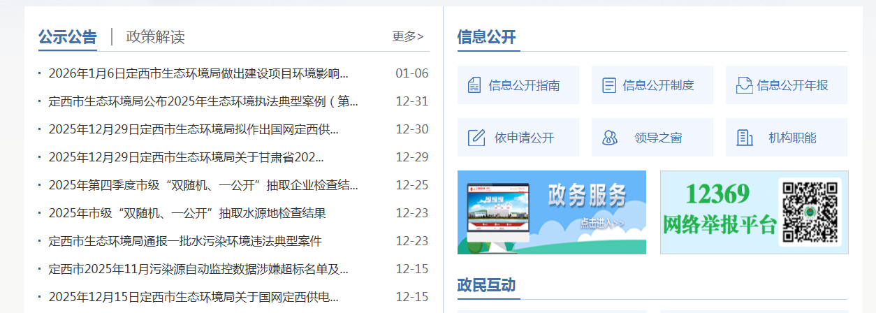This screenshot has height=313, width=876.
Task: Switch to the 公示公告 tab
Action: [68, 37]
